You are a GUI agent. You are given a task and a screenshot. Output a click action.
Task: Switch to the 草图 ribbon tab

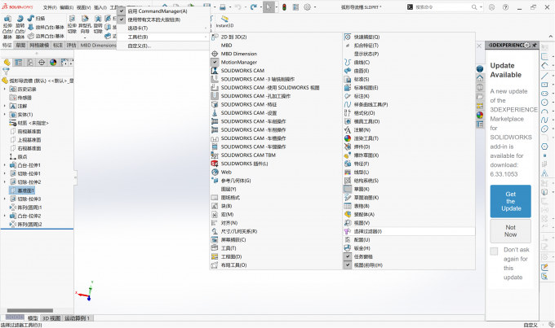tap(20, 46)
